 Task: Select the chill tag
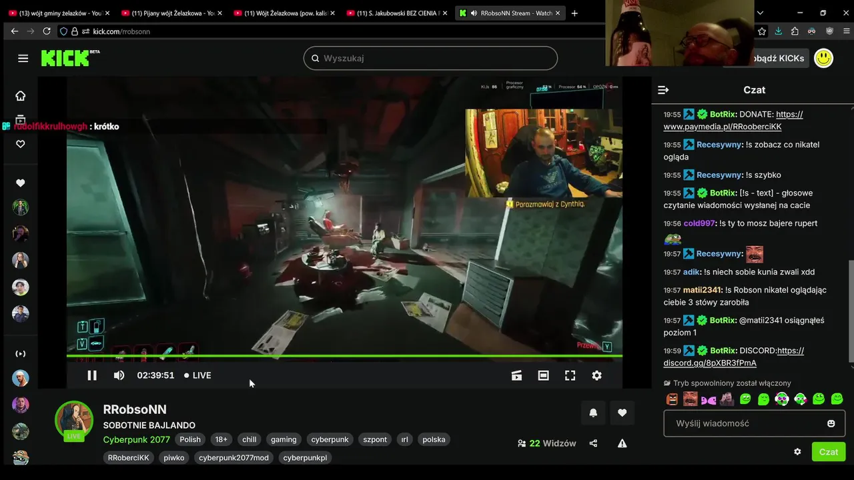pyautogui.click(x=250, y=439)
